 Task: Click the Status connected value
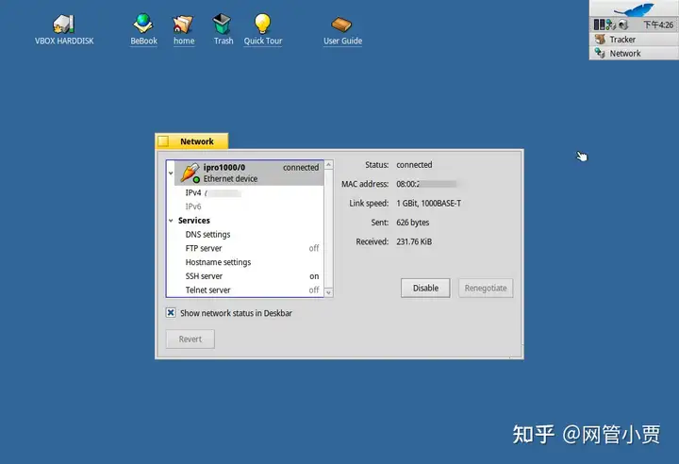[x=414, y=165]
